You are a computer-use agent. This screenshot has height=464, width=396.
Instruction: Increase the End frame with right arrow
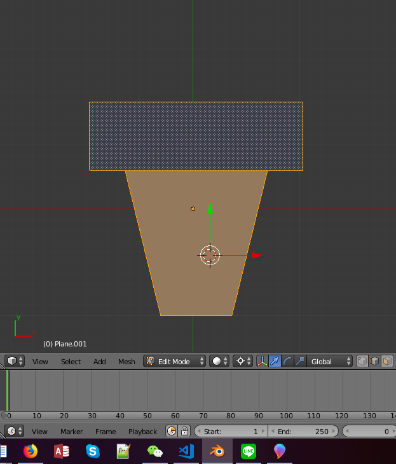(334, 431)
